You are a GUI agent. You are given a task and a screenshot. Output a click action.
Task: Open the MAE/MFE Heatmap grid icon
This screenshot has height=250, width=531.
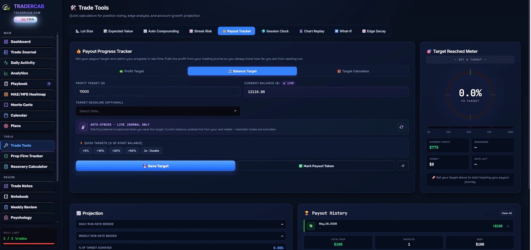6,94
